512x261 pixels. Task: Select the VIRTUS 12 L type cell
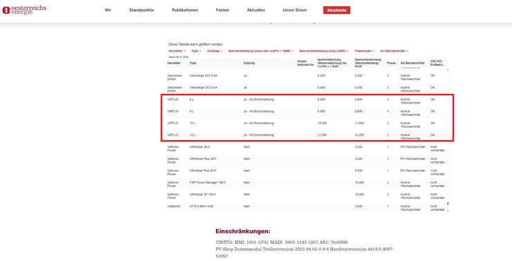point(192,135)
